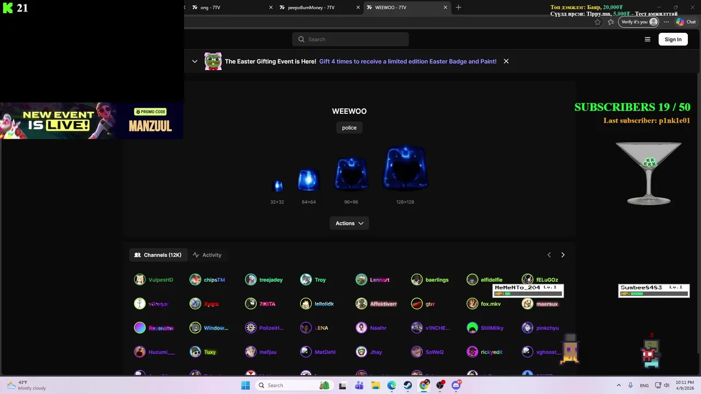Image resolution: width=701 pixels, height=394 pixels.
Task: Open Troy channel
Action: (x=313, y=280)
